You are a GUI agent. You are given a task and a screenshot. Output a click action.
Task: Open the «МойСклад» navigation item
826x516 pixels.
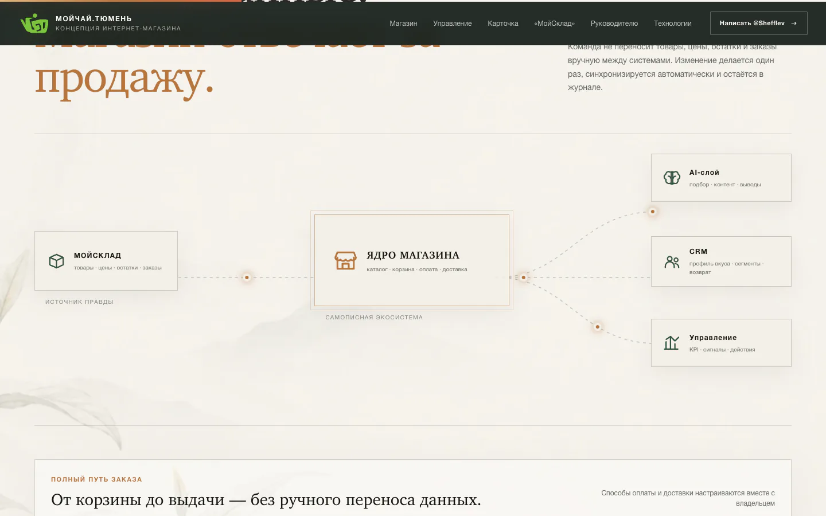point(554,24)
